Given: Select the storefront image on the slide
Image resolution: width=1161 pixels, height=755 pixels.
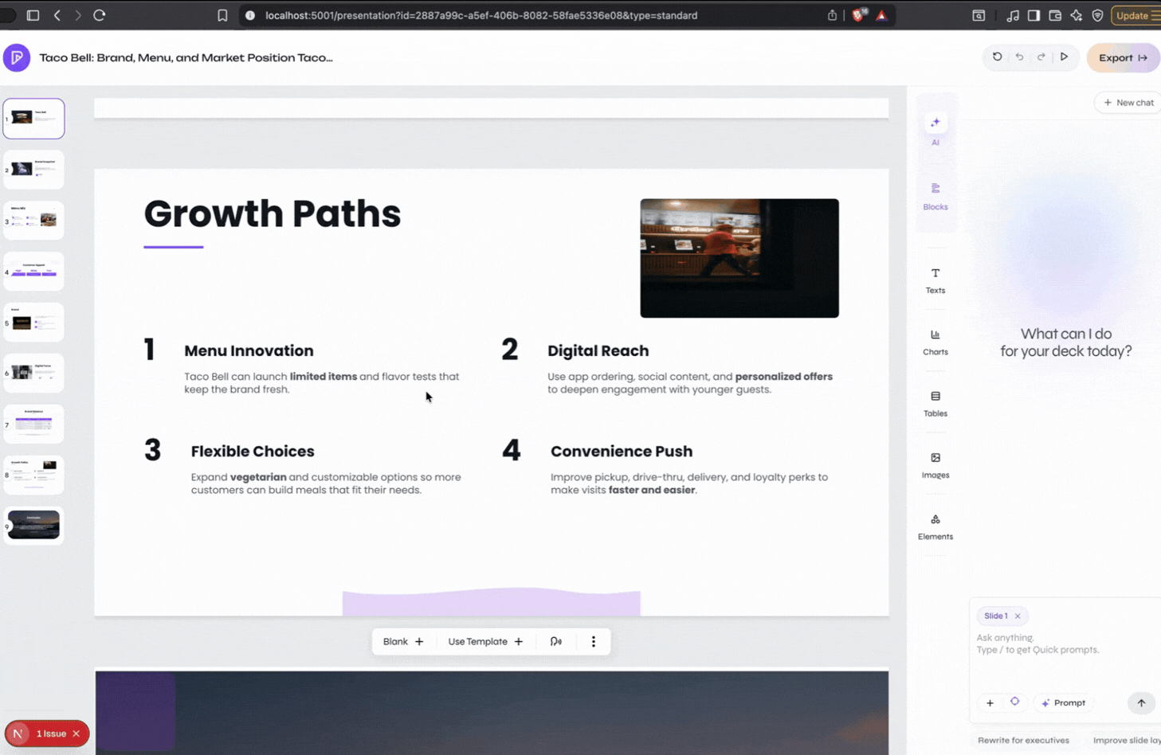Looking at the screenshot, I should click(739, 258).
